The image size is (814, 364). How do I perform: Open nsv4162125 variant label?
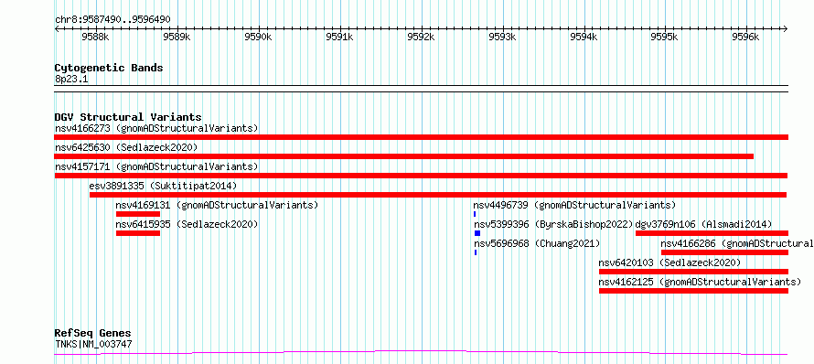click(700, 282)
